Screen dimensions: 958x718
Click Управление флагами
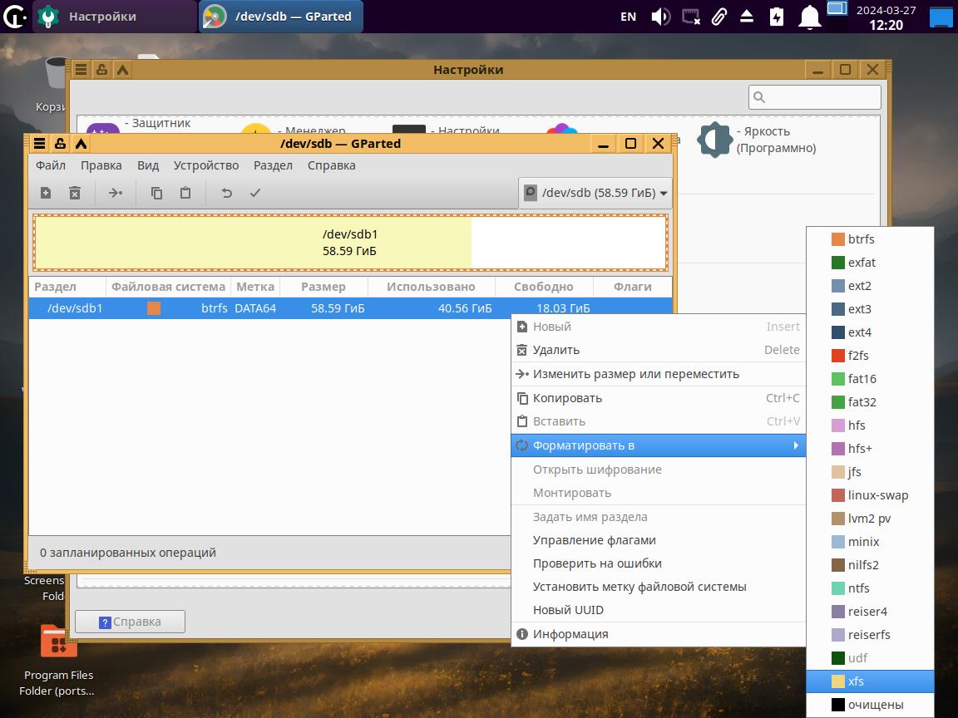[658, 540]
